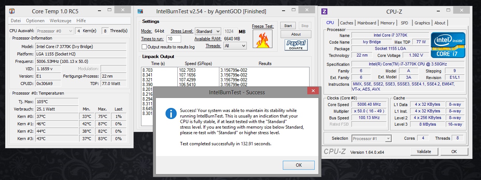The width and height of the screenshot is (481, 180).
Task: Switch to the Memory tab in CPU-Z
Action: 387,23
